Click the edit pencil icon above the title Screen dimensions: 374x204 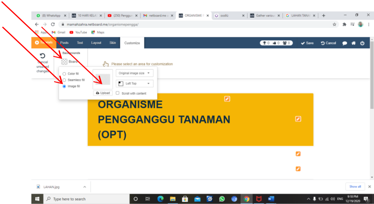227,99
